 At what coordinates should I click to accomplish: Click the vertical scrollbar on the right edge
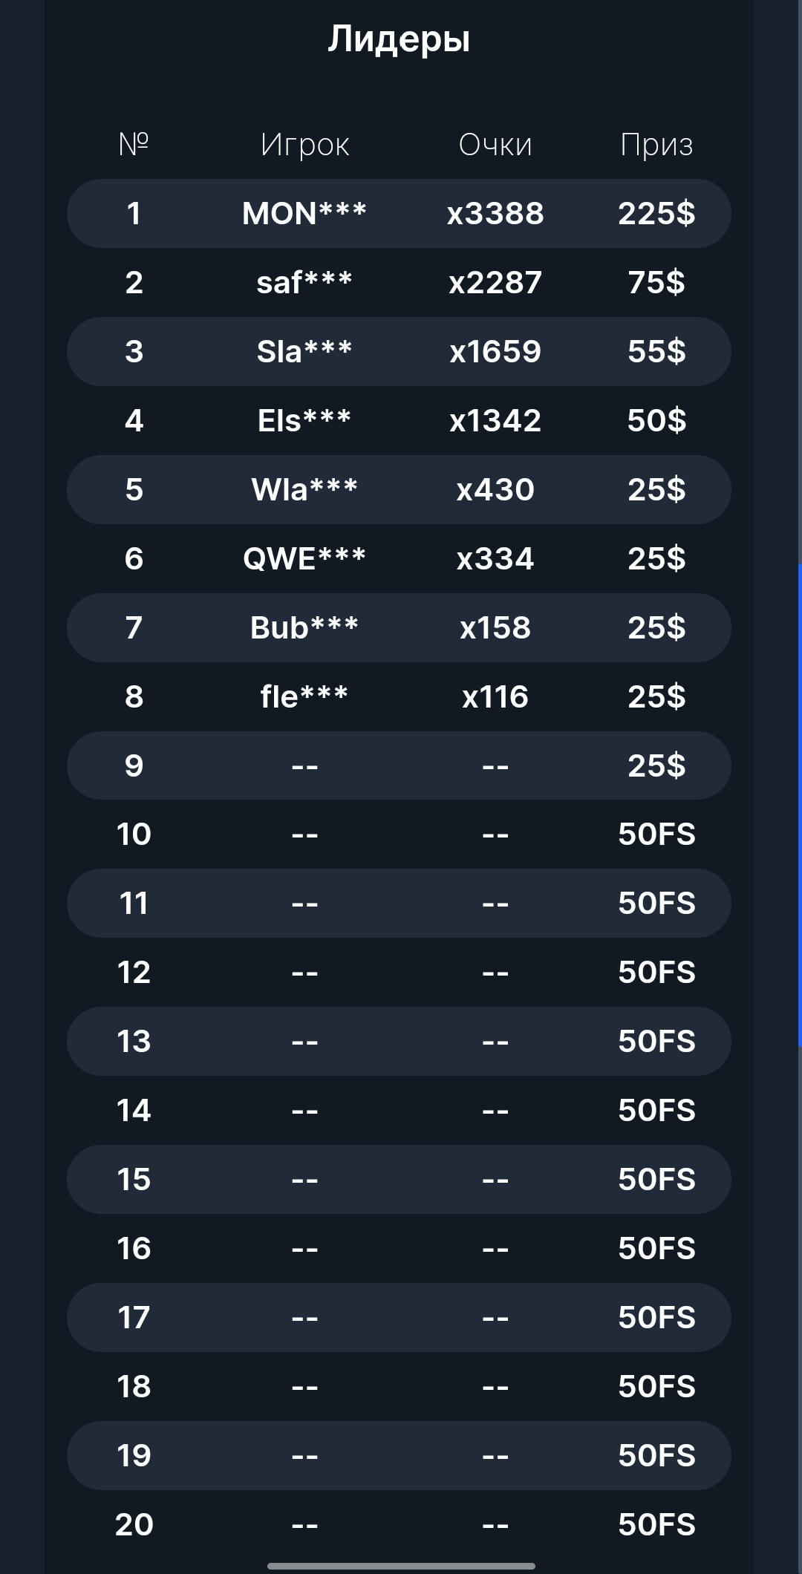pyautogui.click(x=799, y=806)
